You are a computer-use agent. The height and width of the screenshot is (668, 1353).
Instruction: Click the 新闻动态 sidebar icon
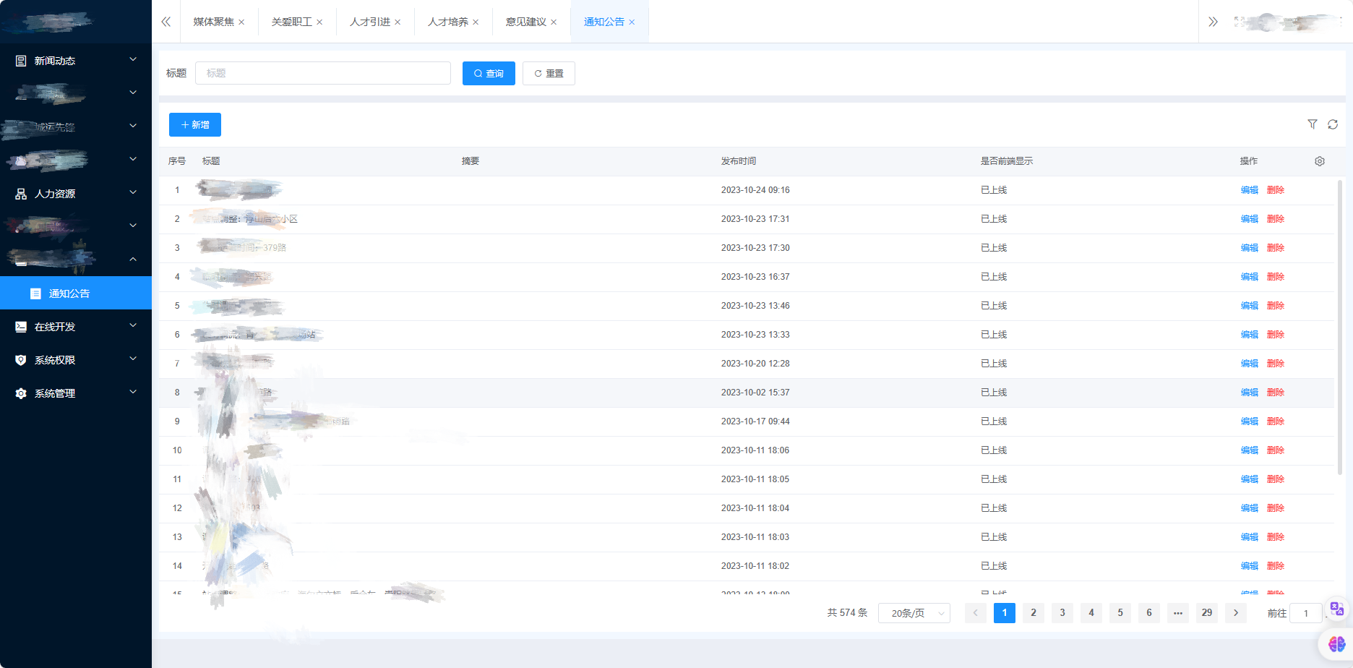21,61
